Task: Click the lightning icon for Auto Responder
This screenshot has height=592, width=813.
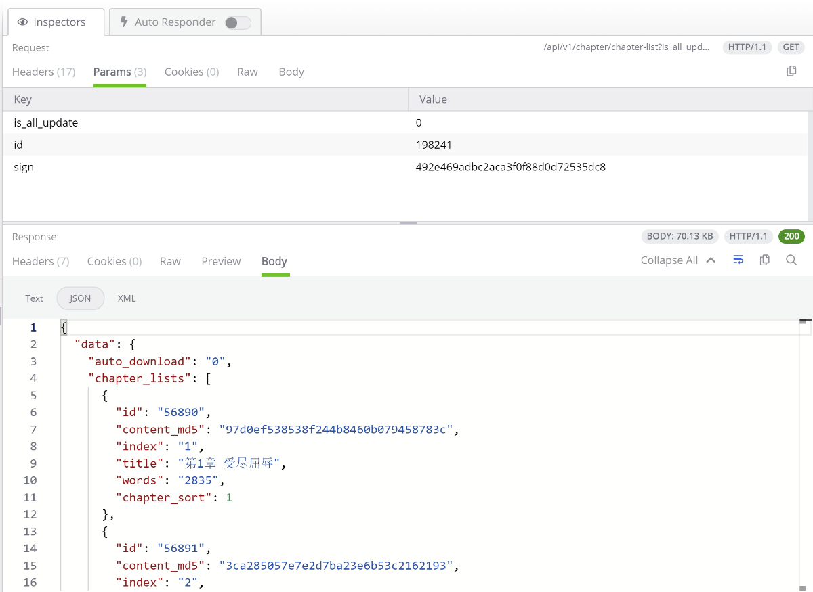Action: 124,22
